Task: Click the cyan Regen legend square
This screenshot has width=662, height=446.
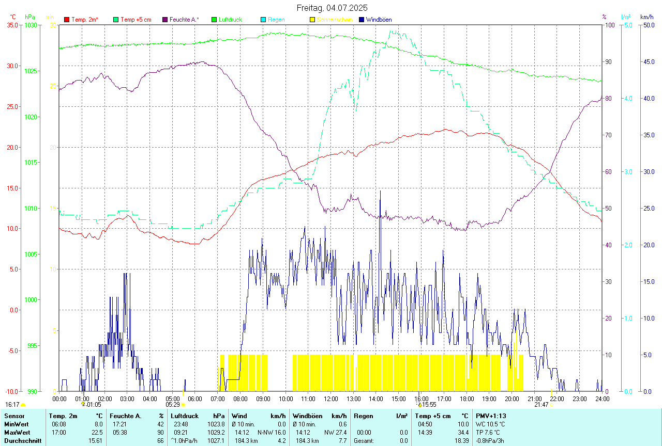Action: pyautogui.click(x=263, y=20)
